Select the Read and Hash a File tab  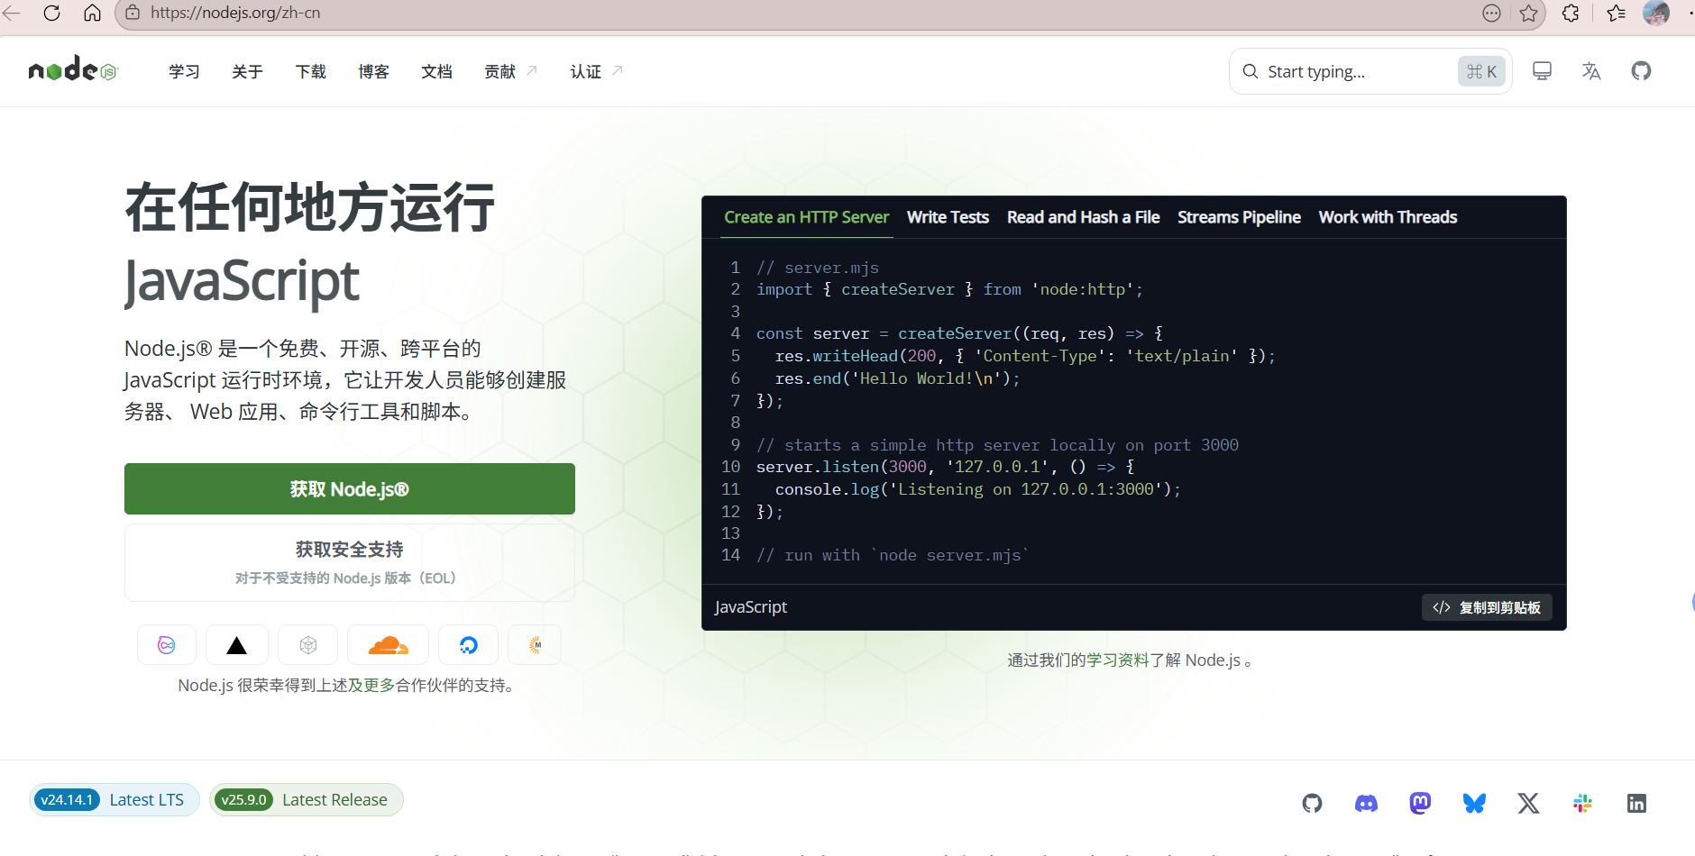coord(1083,216)
